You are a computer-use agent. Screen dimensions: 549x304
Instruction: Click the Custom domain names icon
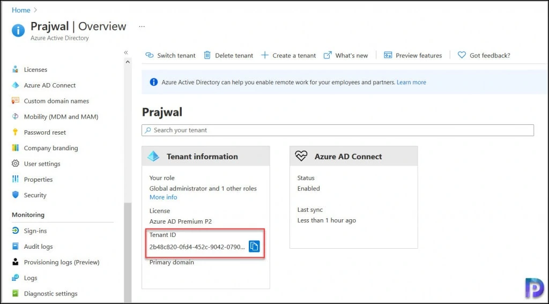[15, 101]
